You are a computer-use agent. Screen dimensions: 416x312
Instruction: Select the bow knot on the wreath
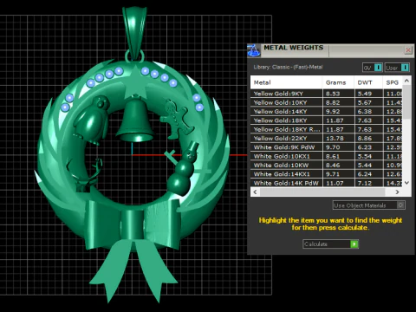click(133, 224)
